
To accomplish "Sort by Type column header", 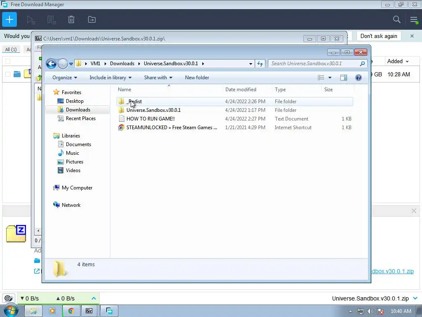I will tap(296, 90).
